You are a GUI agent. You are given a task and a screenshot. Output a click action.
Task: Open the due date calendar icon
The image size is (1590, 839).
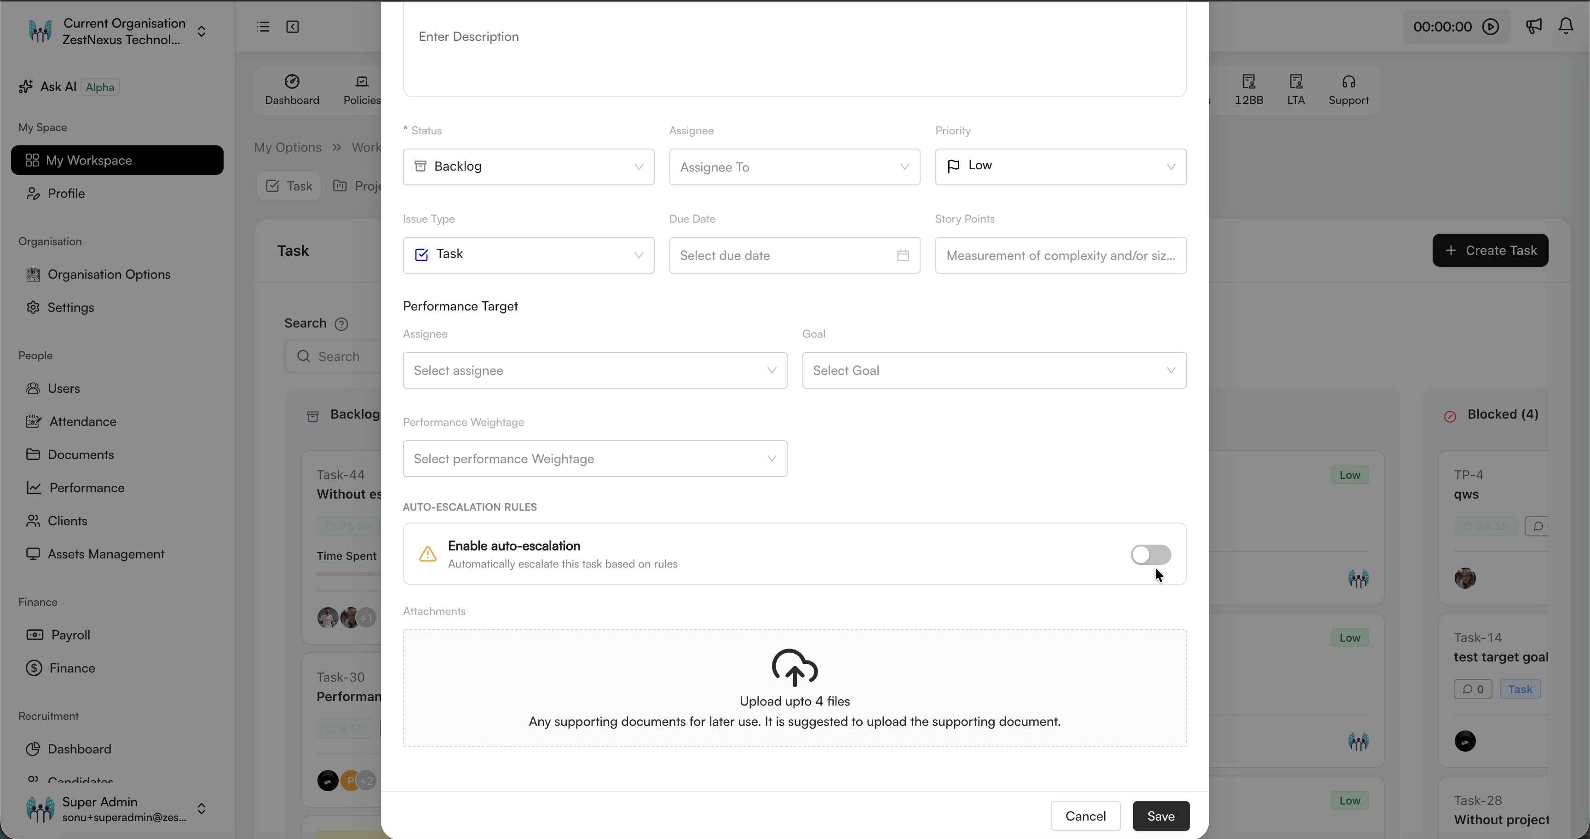[x=902, y=255]
